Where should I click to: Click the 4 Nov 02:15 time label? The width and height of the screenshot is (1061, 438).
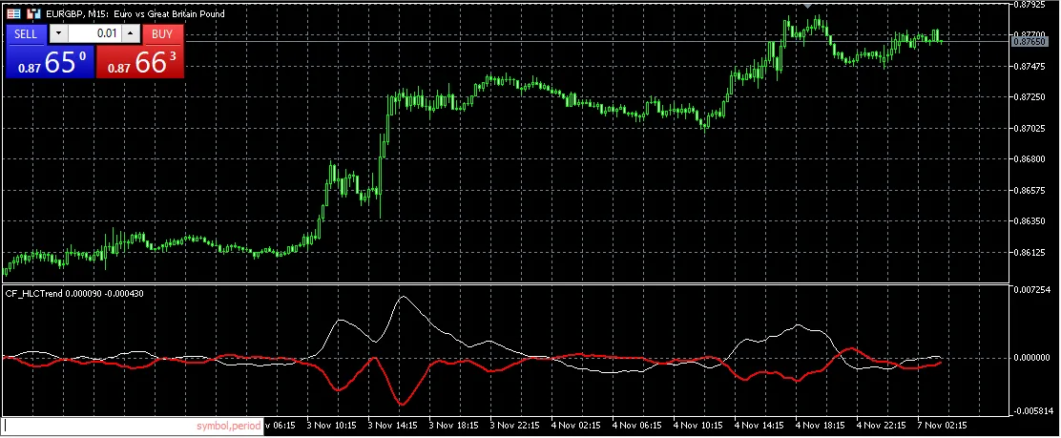point(576,426)
